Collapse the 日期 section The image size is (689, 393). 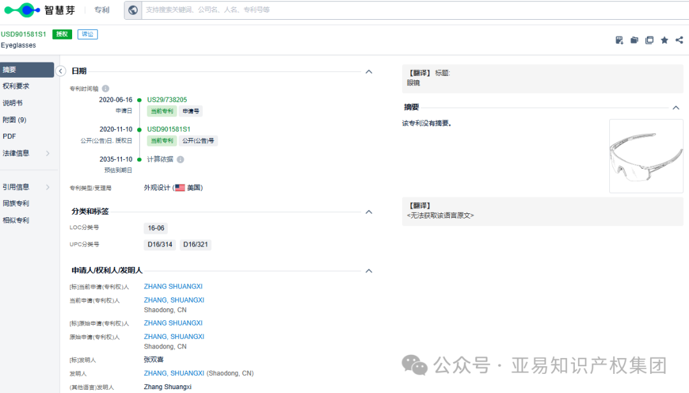[369, 71]
